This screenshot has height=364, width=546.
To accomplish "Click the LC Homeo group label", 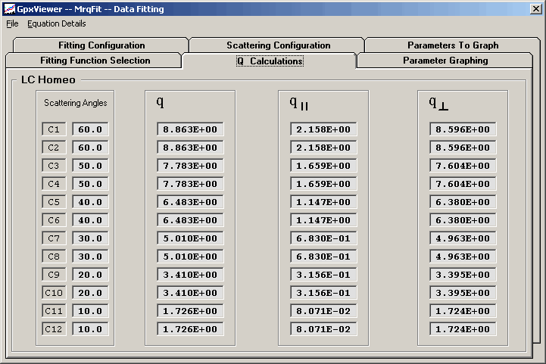I will pos(48,79).
